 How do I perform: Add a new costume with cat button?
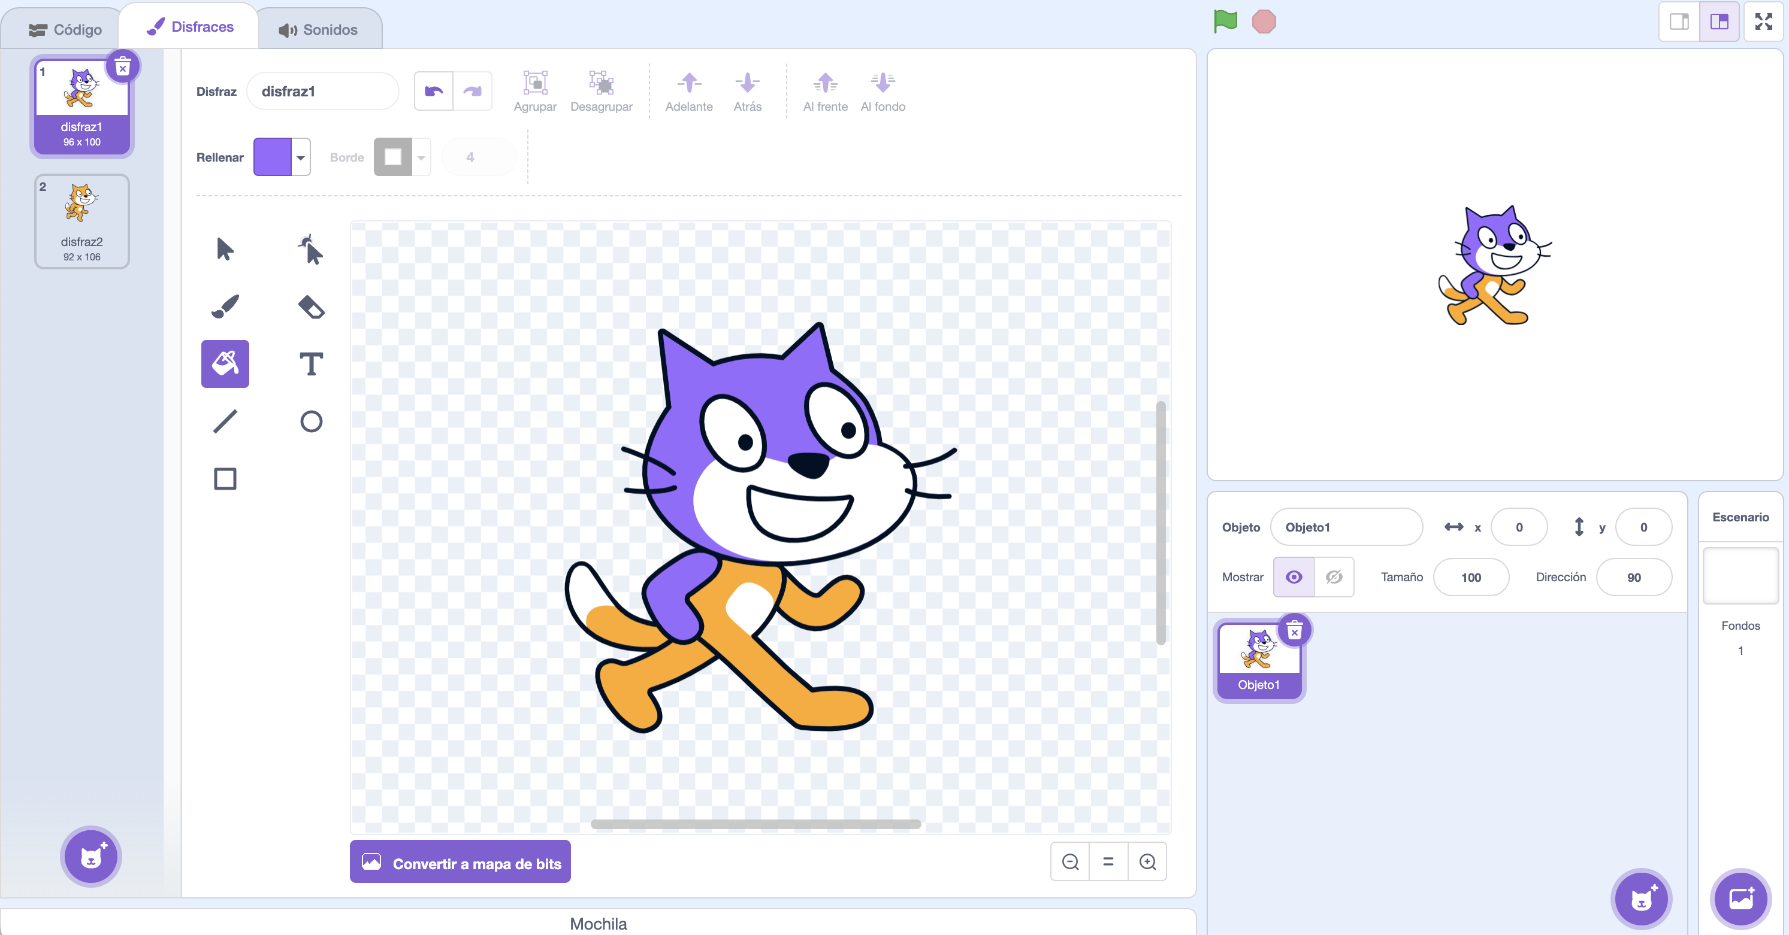coord(91,857)
